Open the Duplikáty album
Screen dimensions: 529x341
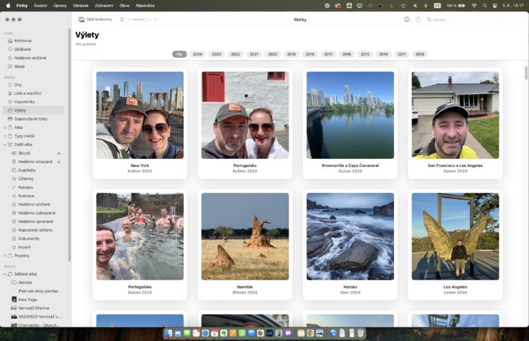pyautogui.click(x=27, y=170)
